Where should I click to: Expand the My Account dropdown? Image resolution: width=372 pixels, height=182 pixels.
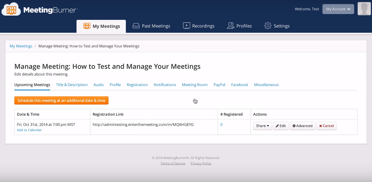click(338, 9)
